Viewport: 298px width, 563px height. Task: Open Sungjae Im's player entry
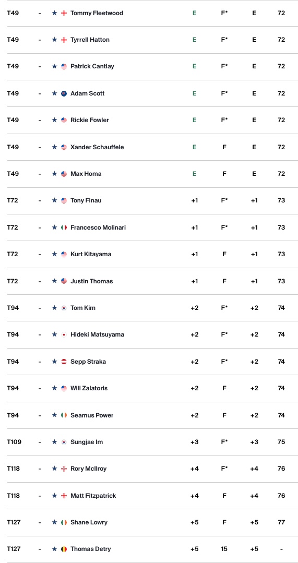(149, 442)
